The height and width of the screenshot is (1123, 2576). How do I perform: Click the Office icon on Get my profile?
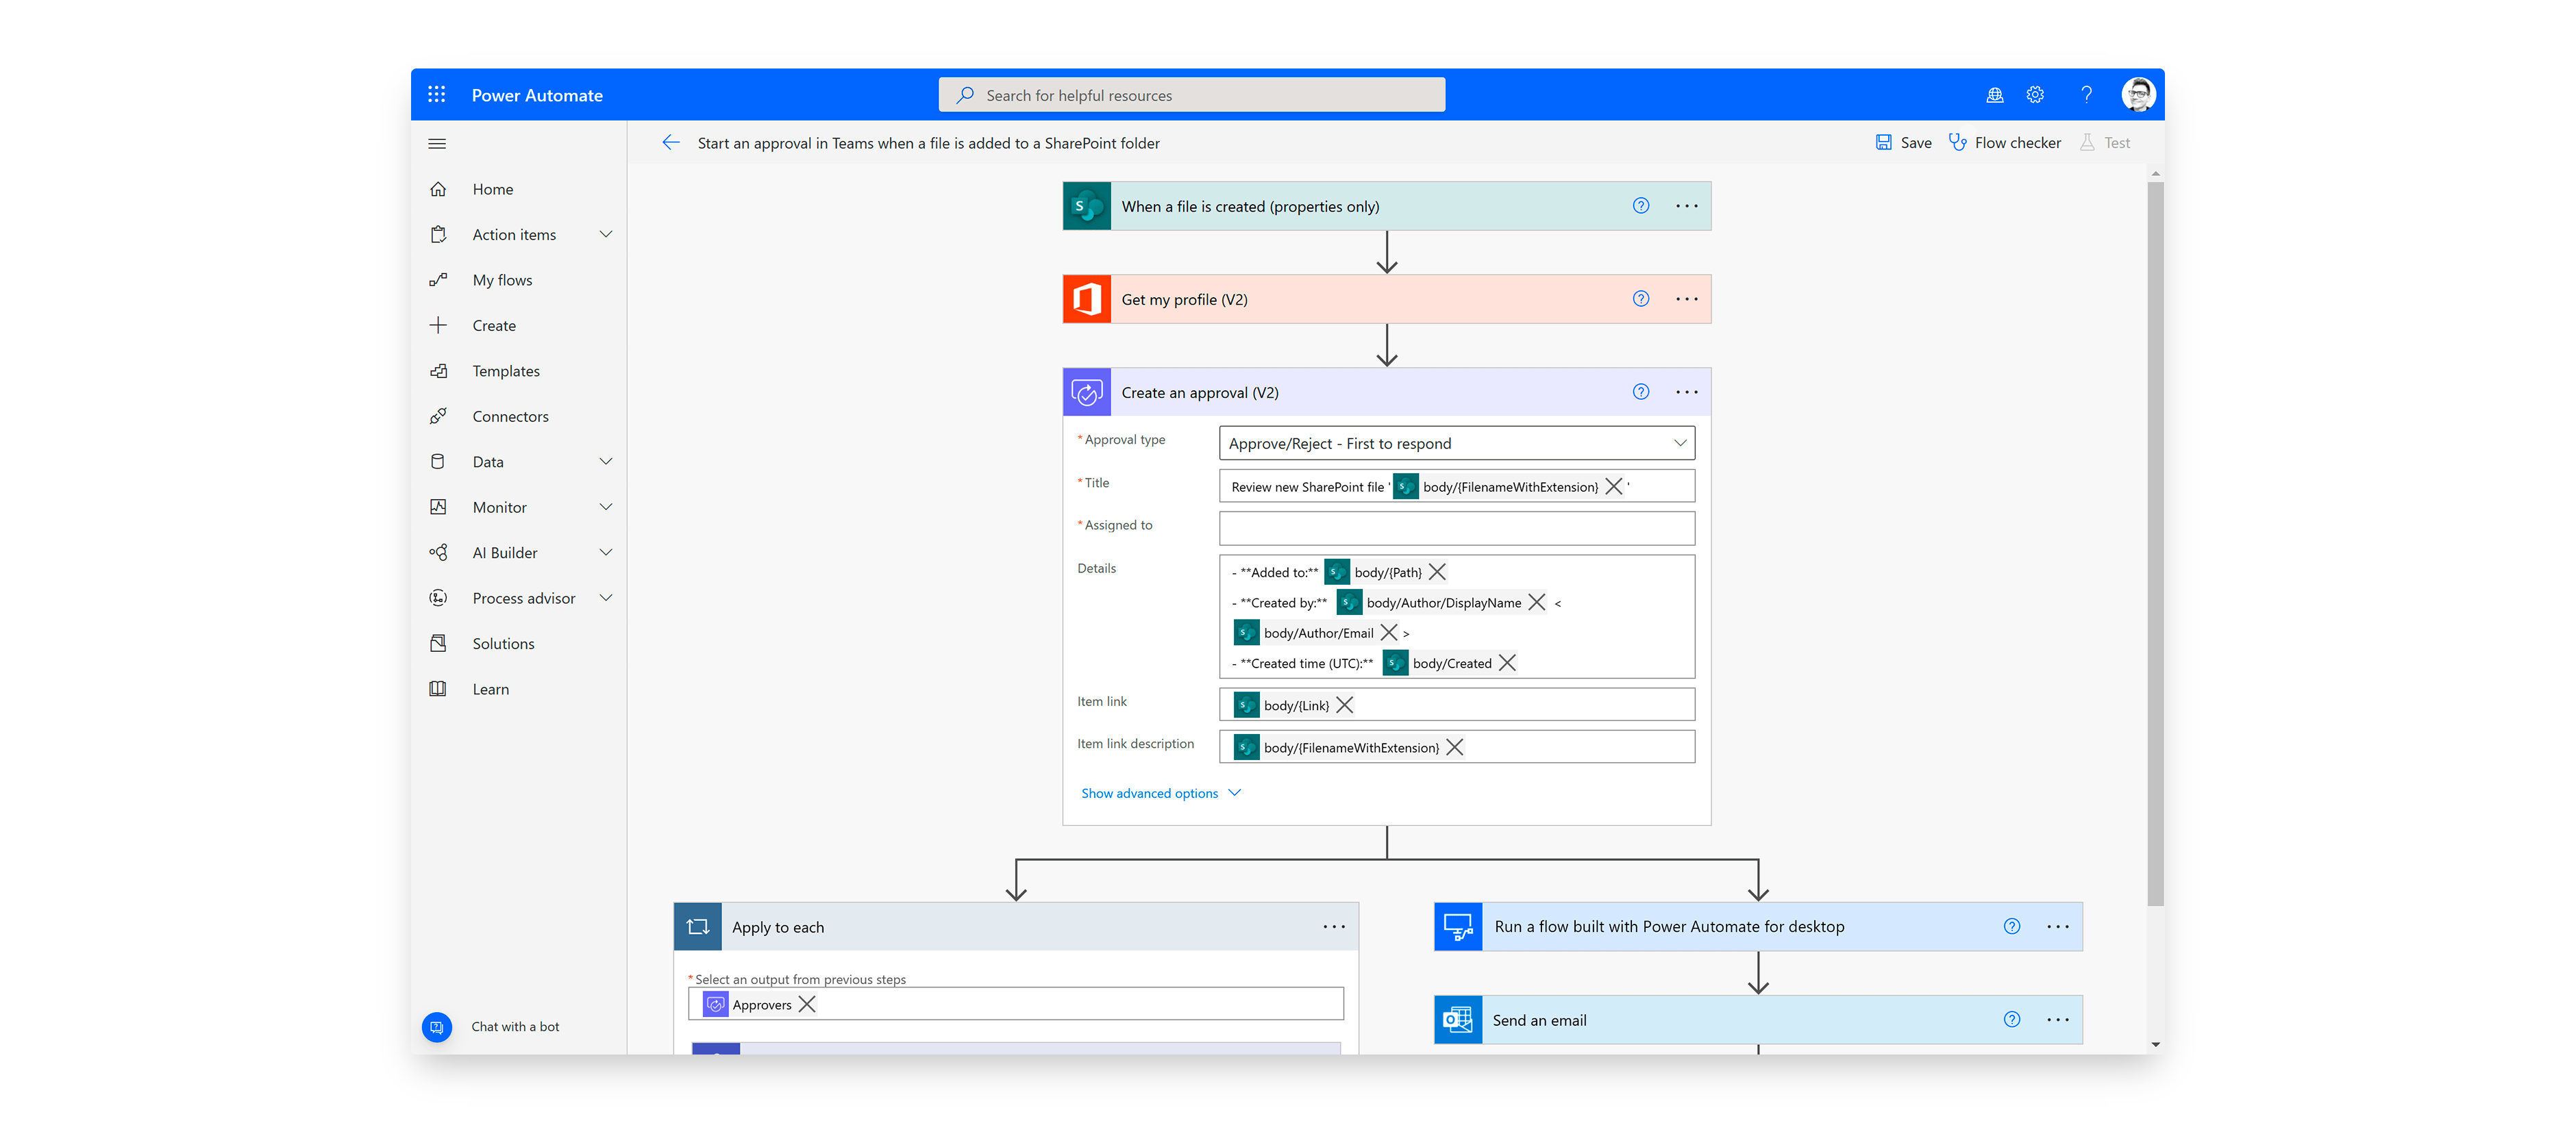pos(1087,299)
